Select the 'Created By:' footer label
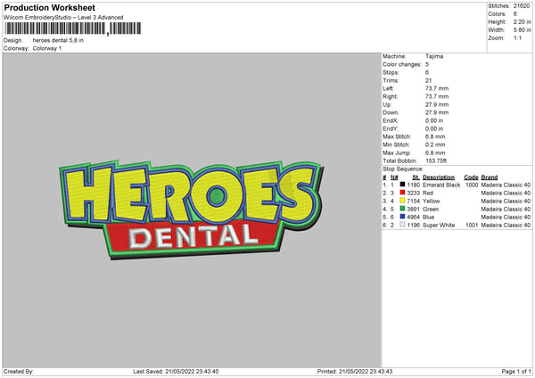535x378 pixels. [x=19, y=371]
